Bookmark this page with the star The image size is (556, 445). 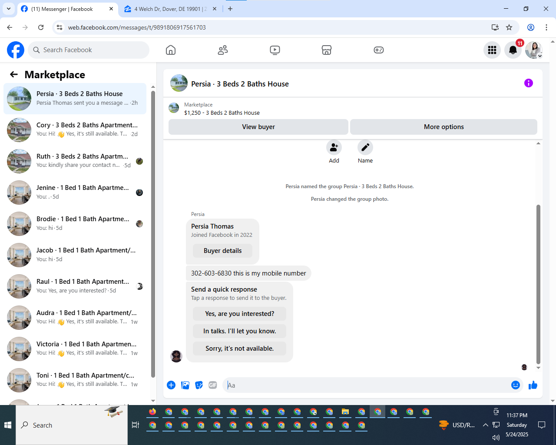[x=509, y=27]
